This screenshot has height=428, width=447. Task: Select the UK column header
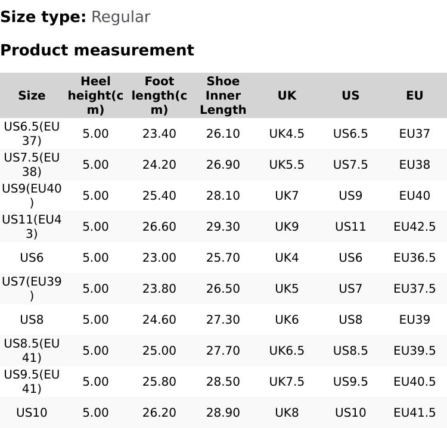(x=287, y=95)
